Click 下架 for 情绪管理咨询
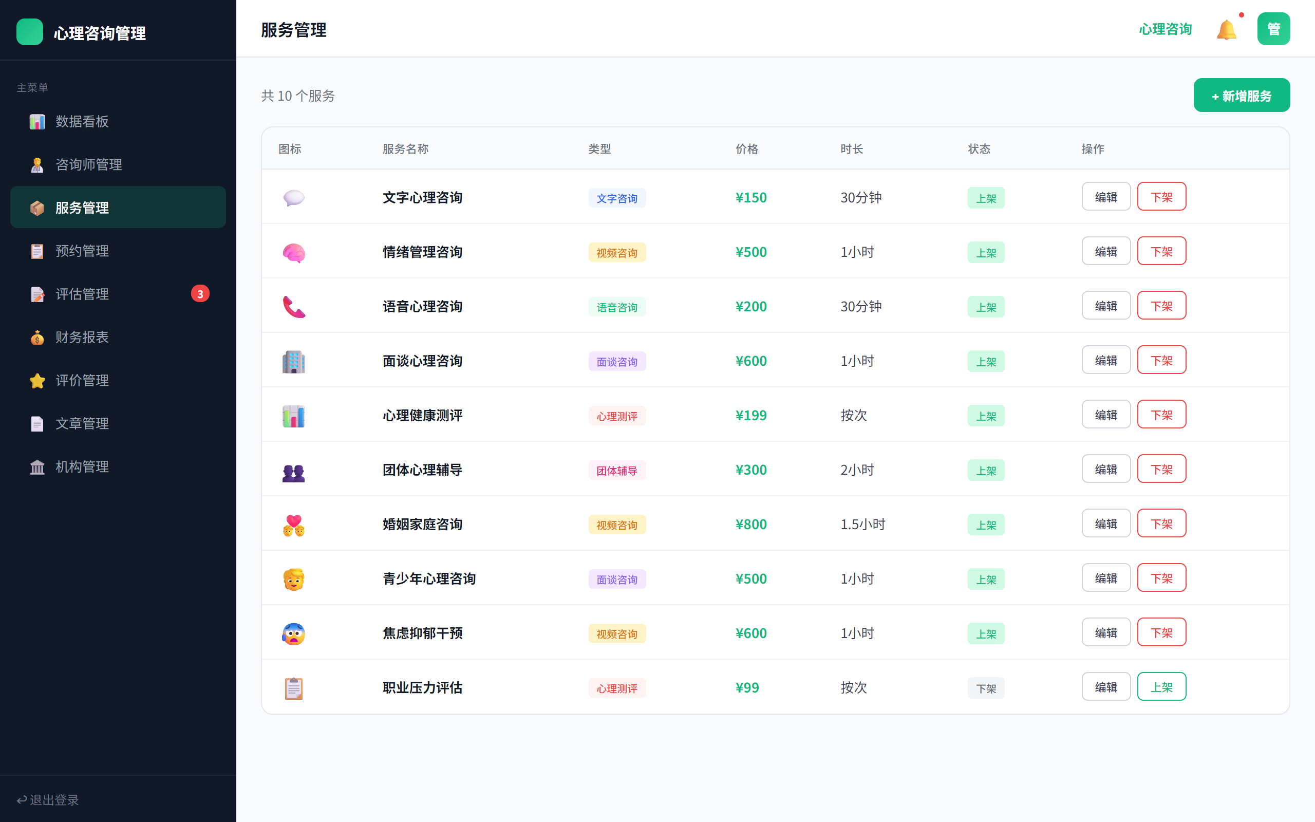 (1161, 251)
